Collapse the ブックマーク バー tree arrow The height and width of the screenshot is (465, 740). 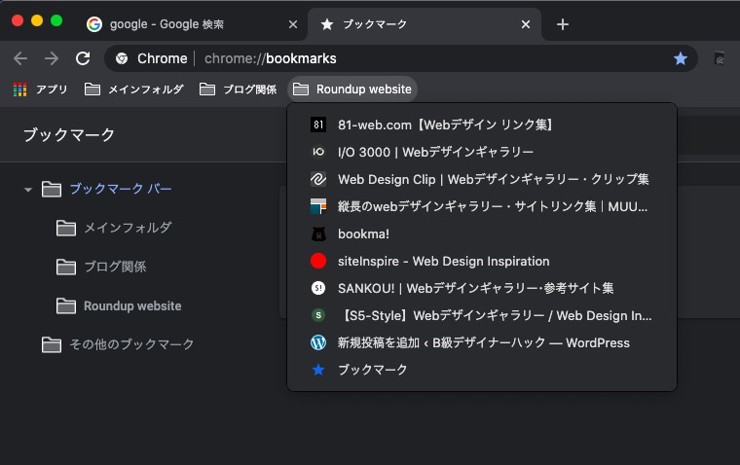(28, 190)
